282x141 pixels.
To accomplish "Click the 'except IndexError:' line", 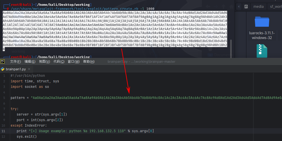I will [x=29, y=125].
